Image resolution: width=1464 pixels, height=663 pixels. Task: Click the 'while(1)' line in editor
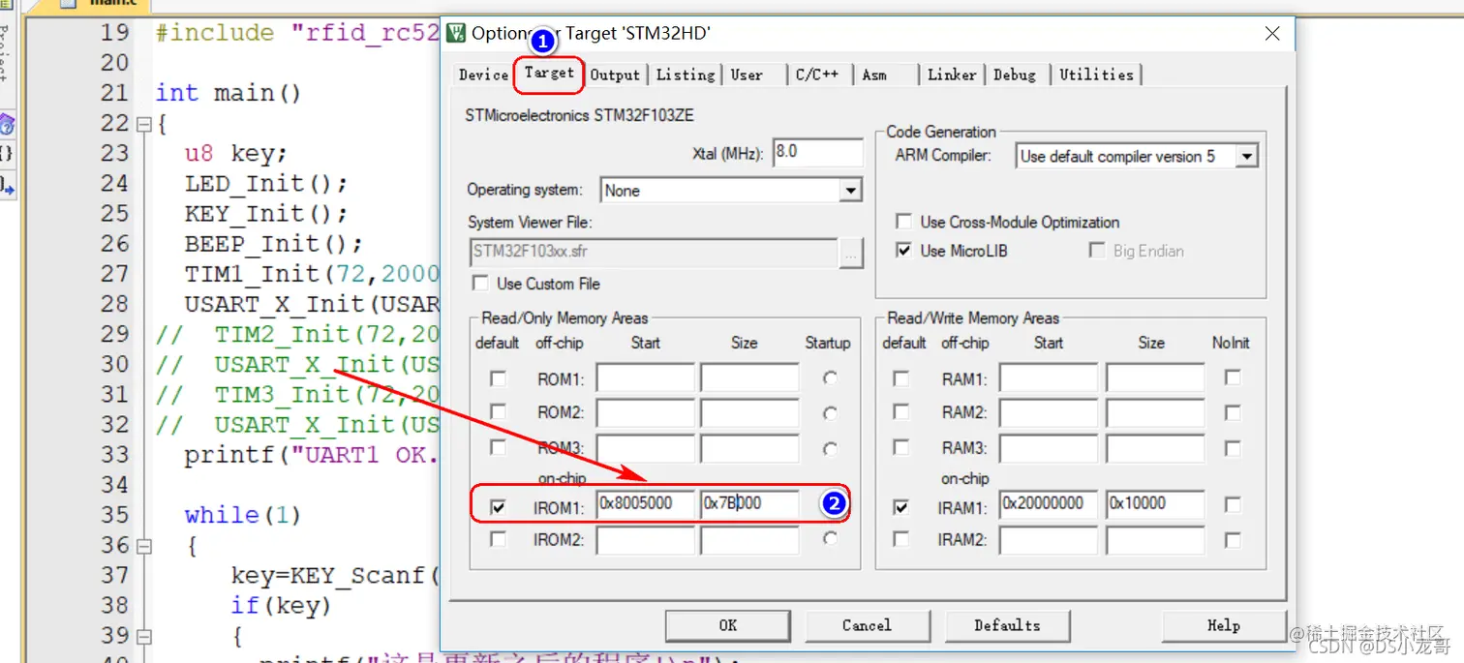tap(243, 515)
